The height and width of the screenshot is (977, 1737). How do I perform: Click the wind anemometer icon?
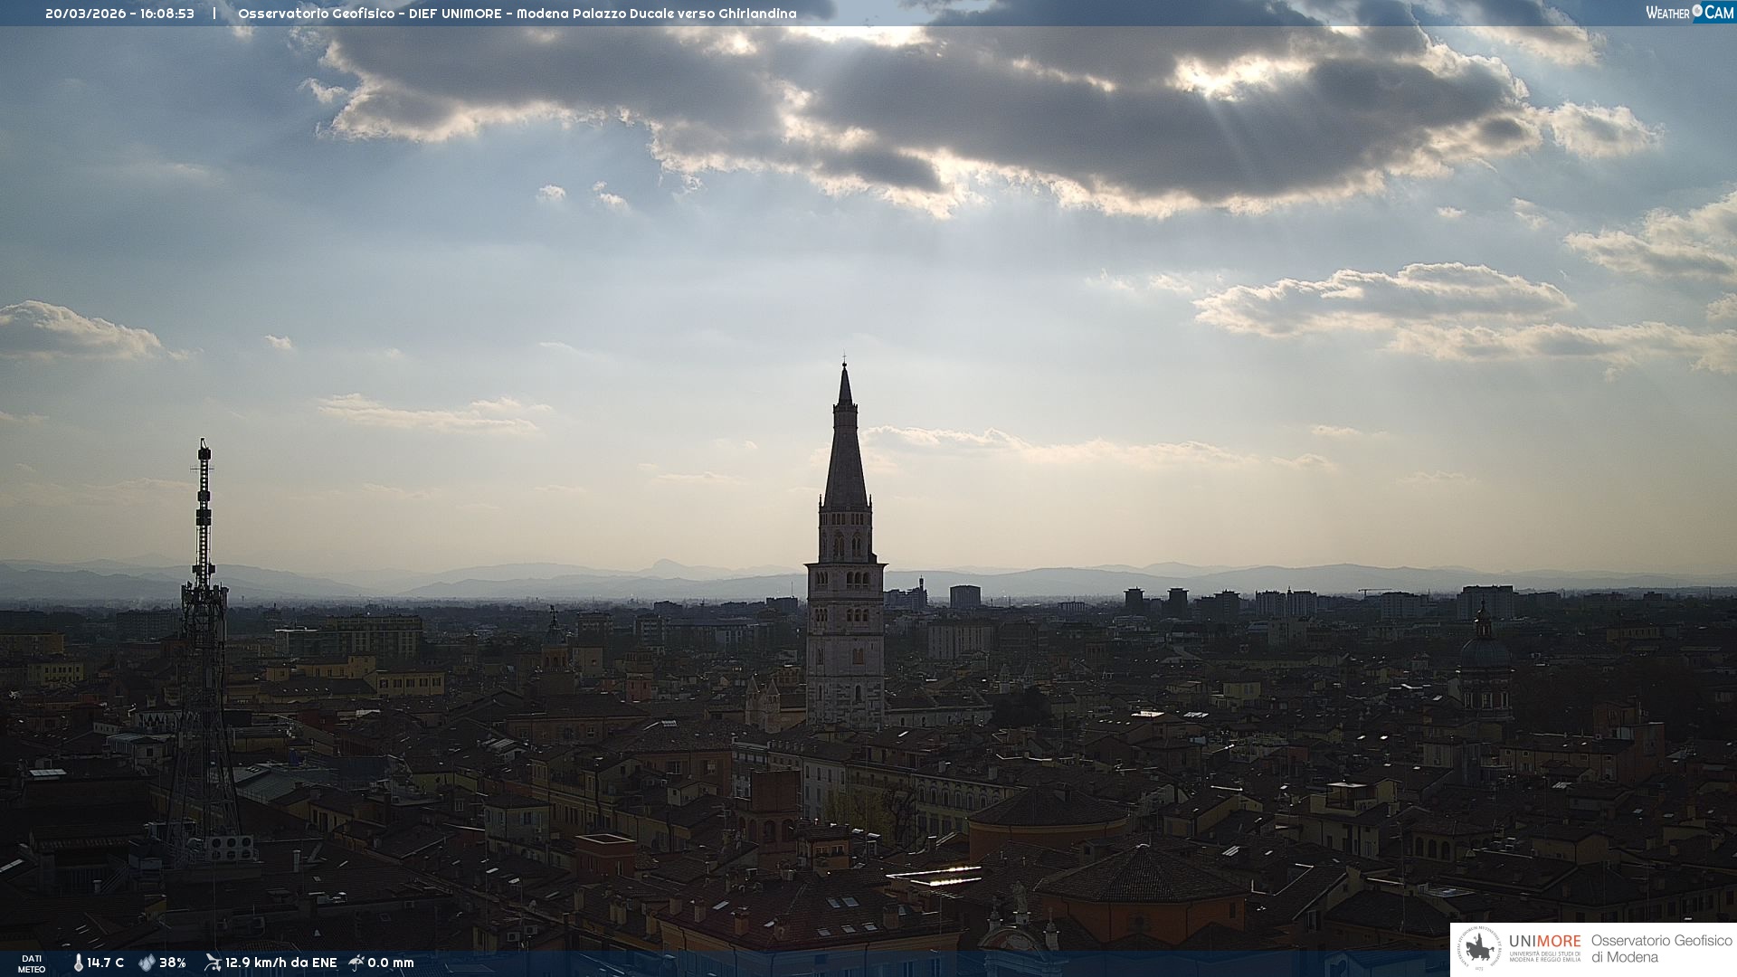(213, 963)
